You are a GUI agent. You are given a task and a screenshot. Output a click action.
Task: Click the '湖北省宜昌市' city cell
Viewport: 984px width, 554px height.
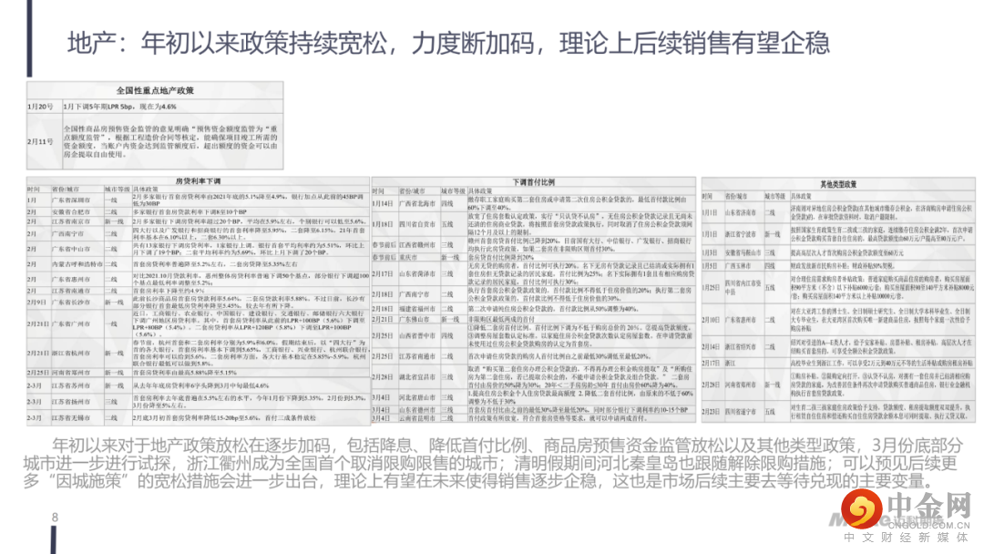coord(417,377)
